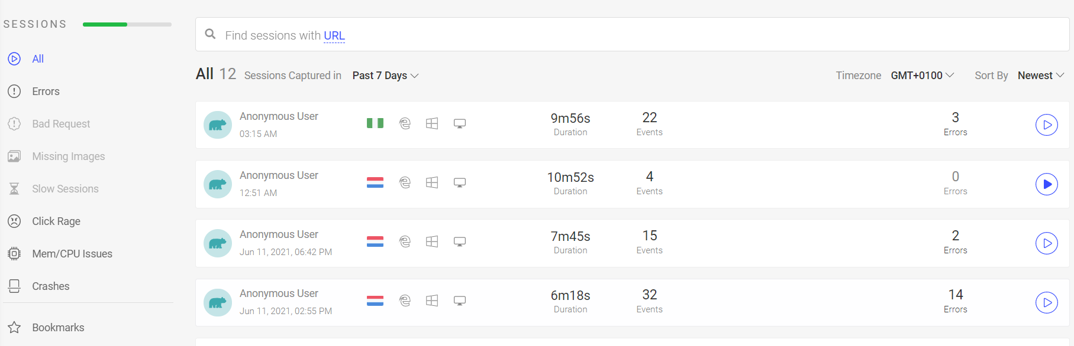The height and width of the screenshot is (346, 1074).
Task: Open the Click Rage filter
Action: (x=56, y=221)
